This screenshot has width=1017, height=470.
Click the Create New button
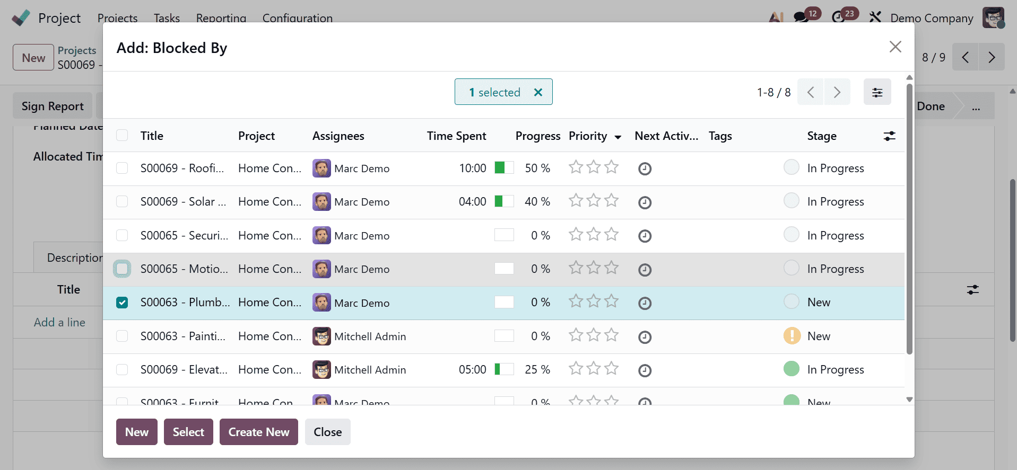pos(259,432)
